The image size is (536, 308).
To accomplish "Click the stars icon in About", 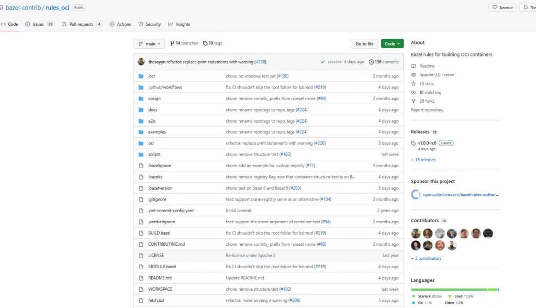I will click(414, 83).
